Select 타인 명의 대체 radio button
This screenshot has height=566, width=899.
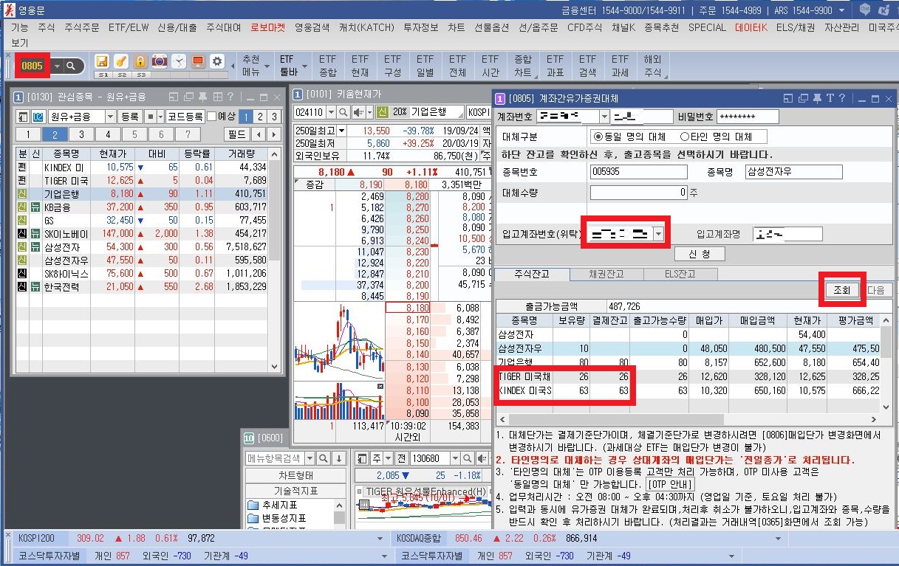pos(684,137)
